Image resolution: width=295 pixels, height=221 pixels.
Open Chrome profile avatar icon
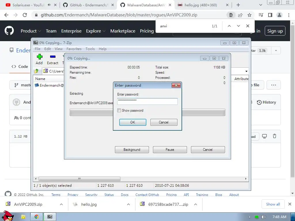(x=279, y=15)
